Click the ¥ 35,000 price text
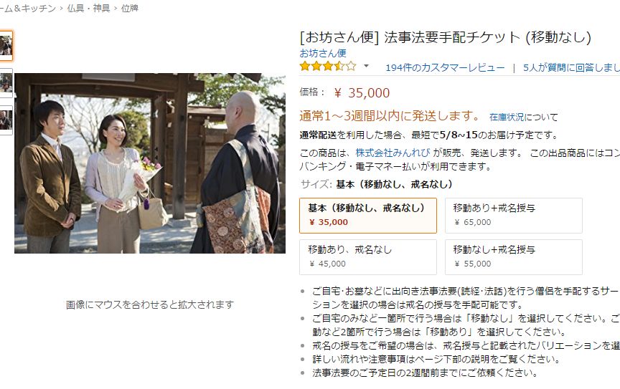 click(x=362, y=93)
